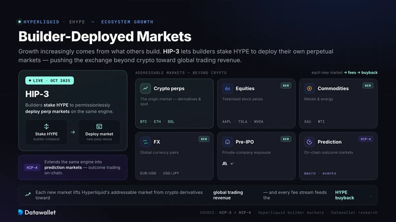Click the Pre-IPO building icon
The image size is (396, 222).
[x=227, y=142]
